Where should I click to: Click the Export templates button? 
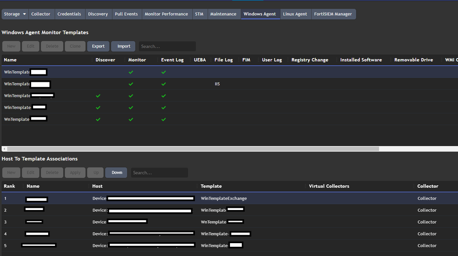(98, 46)
